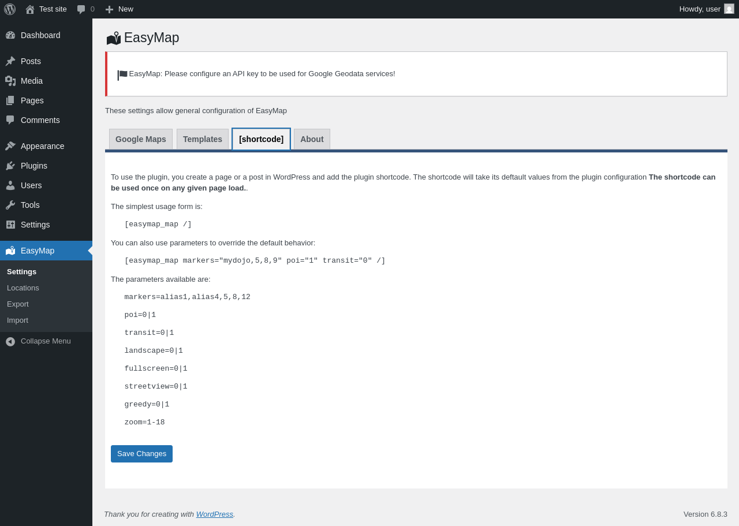Click the Media library icon
This screenshot has width=739, height=526.
pyautogui.click(x=10, y=81)
